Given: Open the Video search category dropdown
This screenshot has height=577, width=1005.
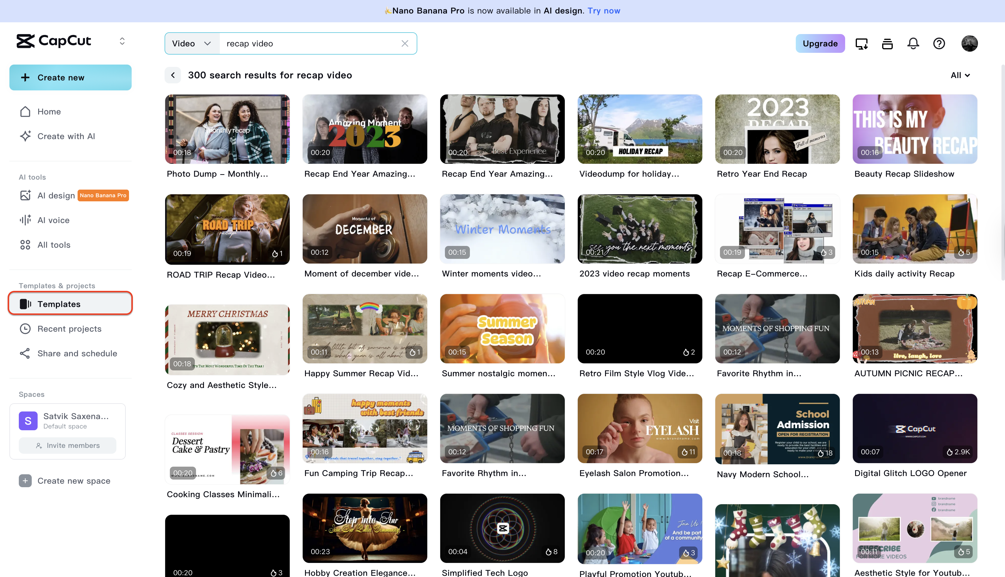Looking at the screenshot, I should (x=192, y=43).
